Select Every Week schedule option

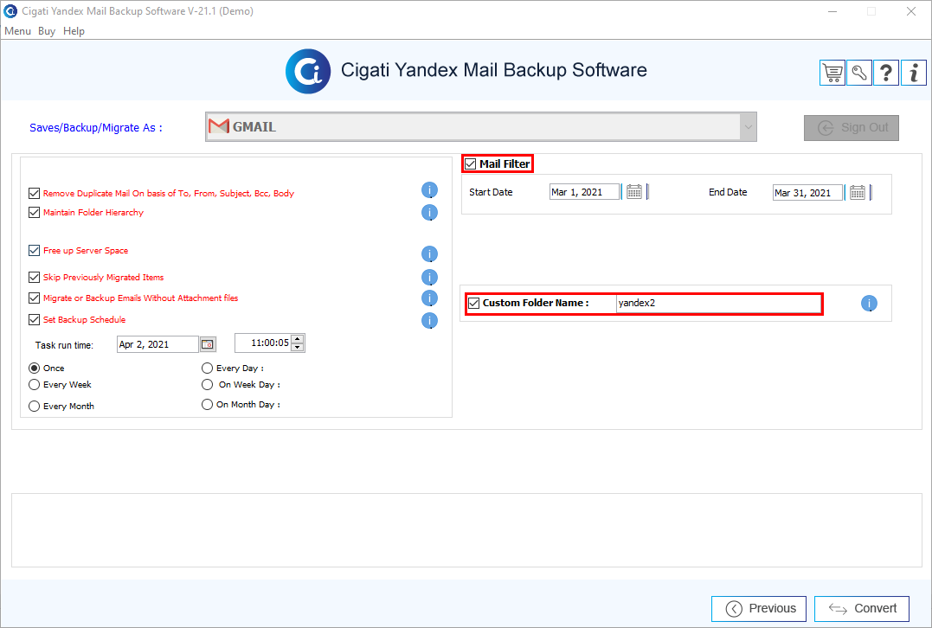(35, 384)
